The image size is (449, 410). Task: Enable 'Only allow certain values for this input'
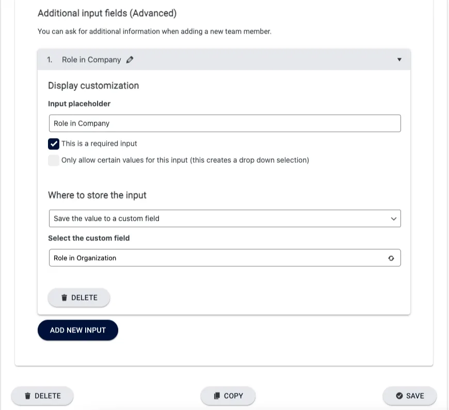point(54,160)
